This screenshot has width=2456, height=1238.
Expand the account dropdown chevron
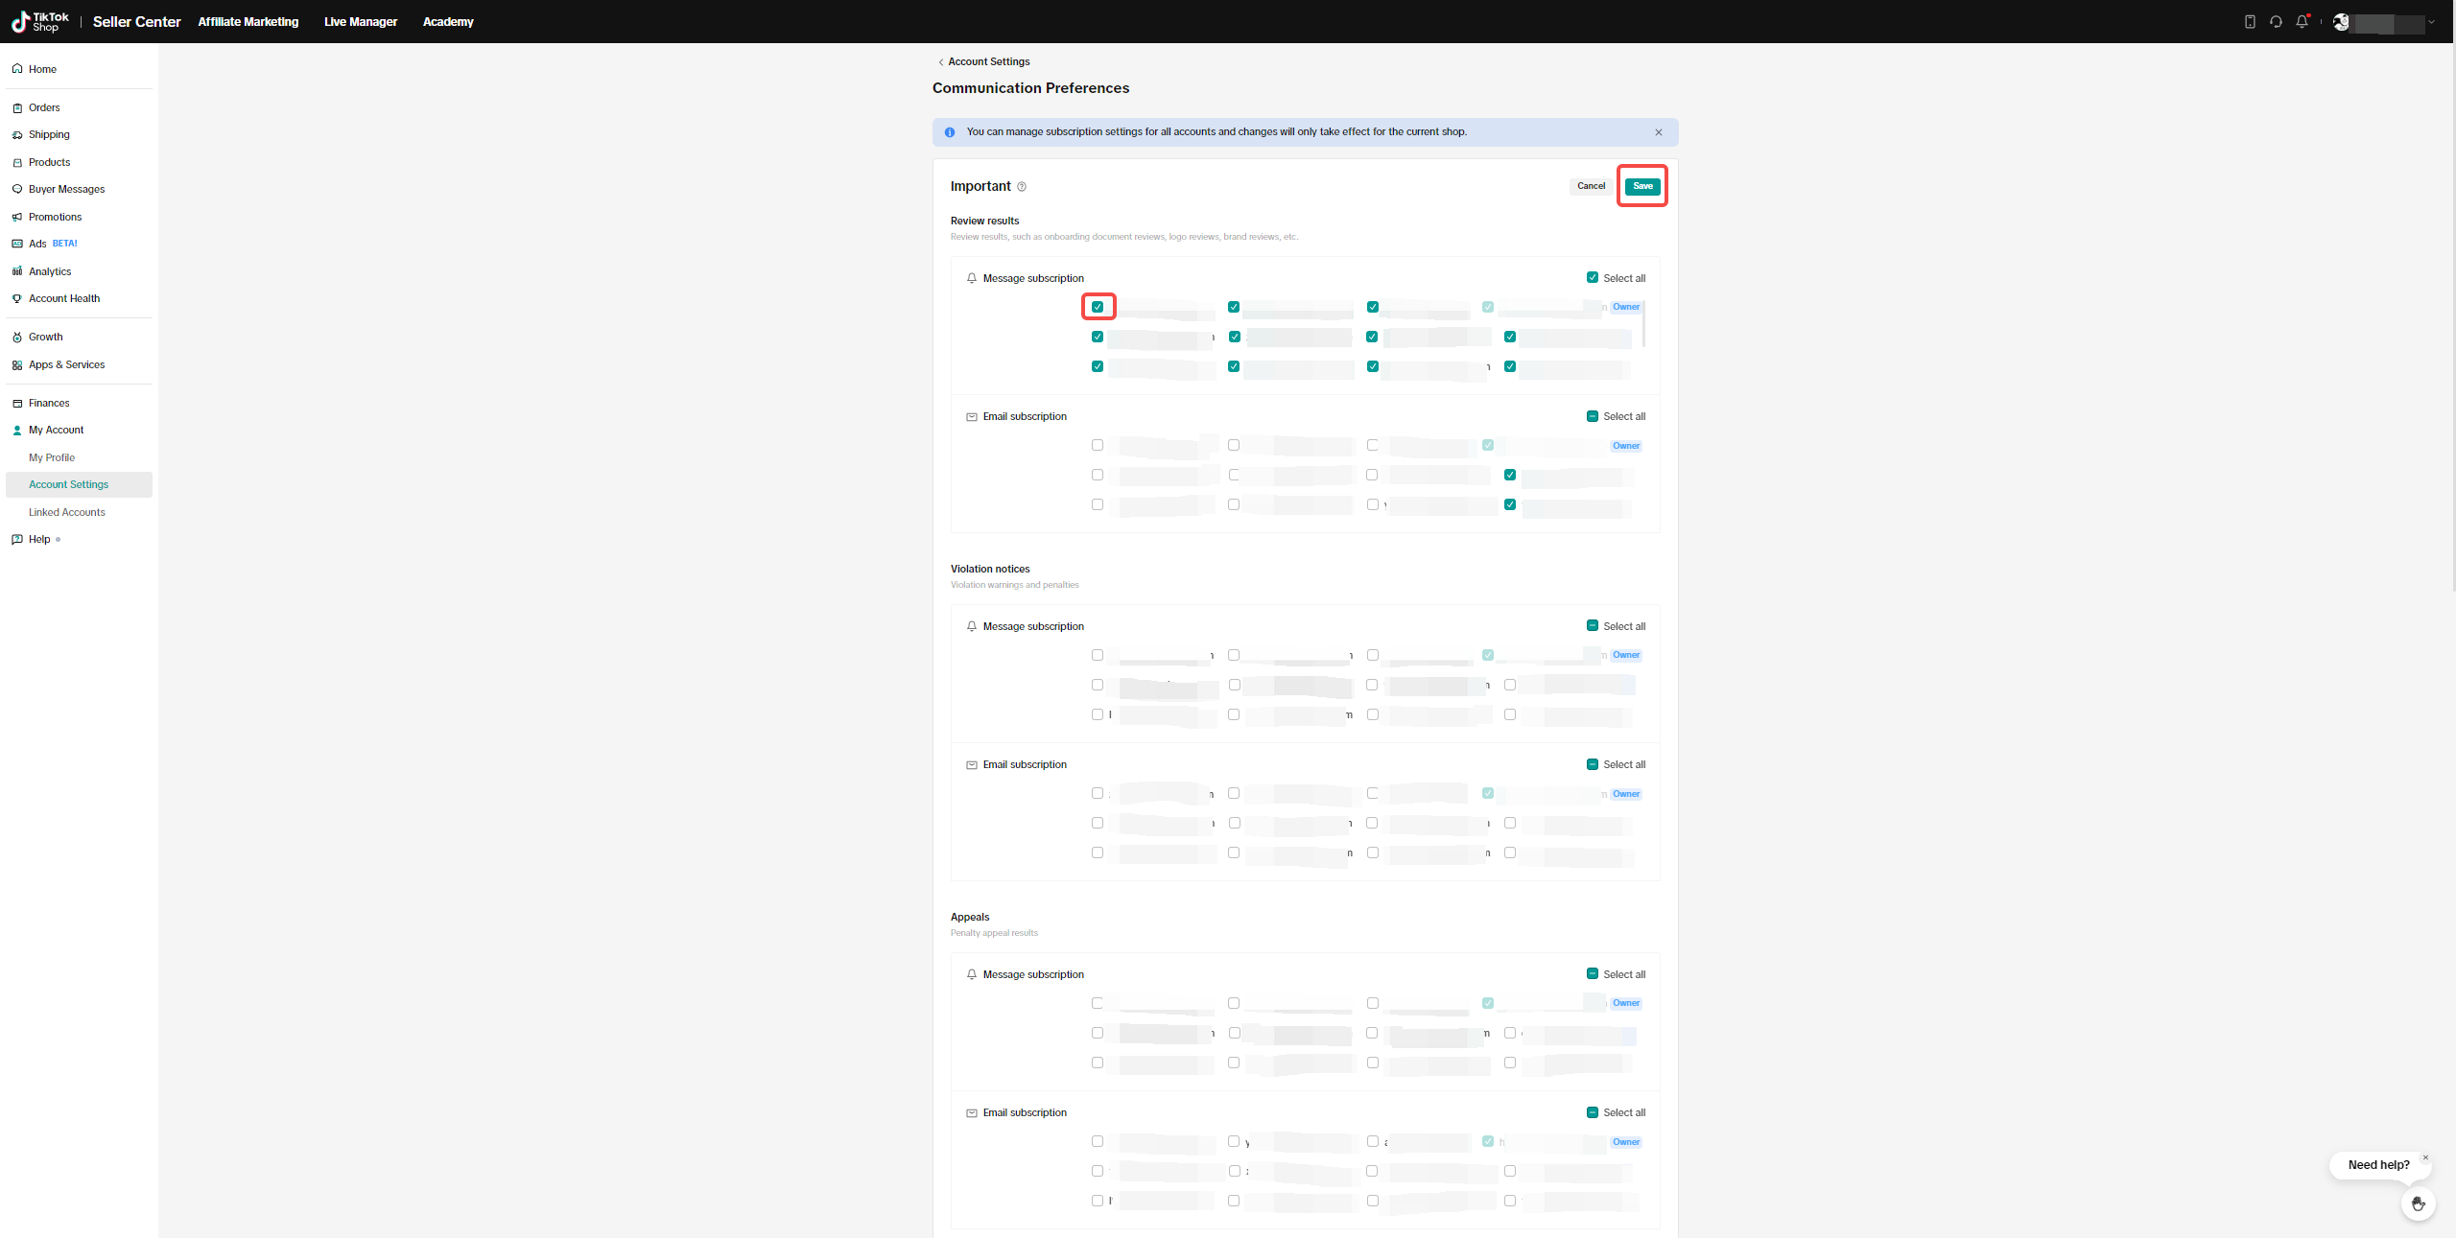point(2431,22)
